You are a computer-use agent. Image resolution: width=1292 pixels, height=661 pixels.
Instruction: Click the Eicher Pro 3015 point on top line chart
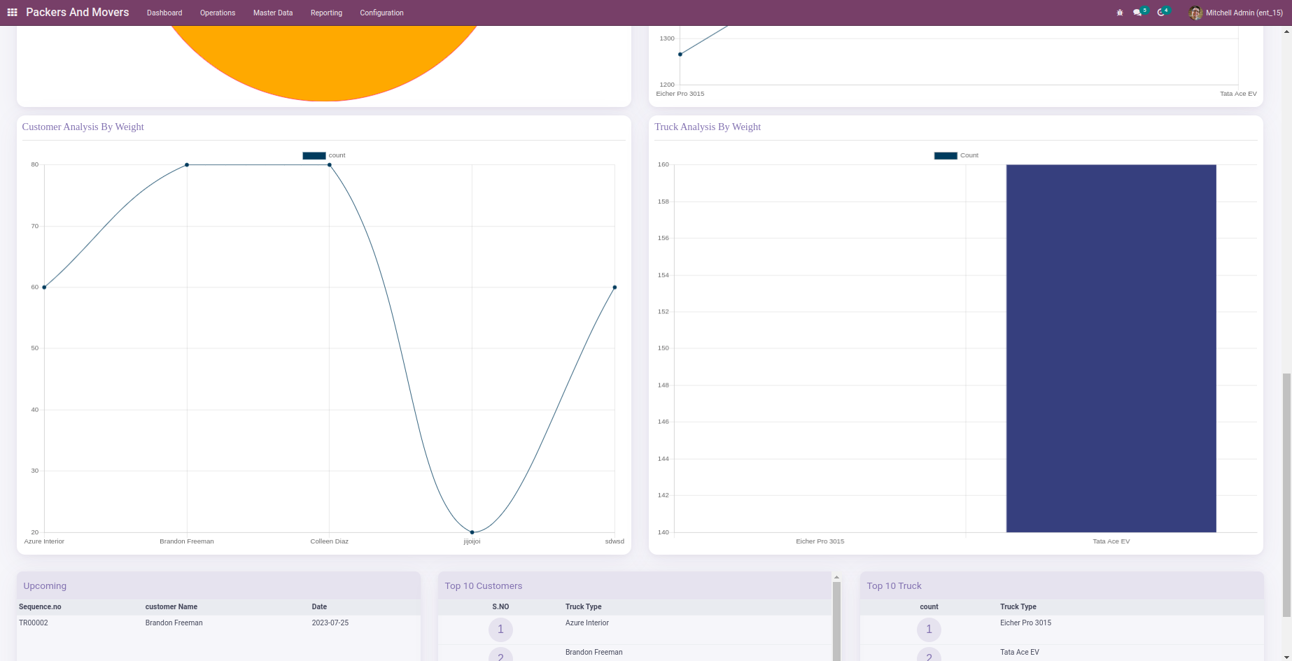pyautogui.click(x=680, y=55)
